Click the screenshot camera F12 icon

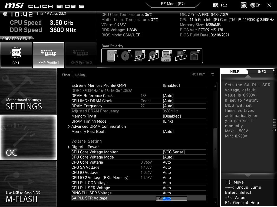pos(216,5)
